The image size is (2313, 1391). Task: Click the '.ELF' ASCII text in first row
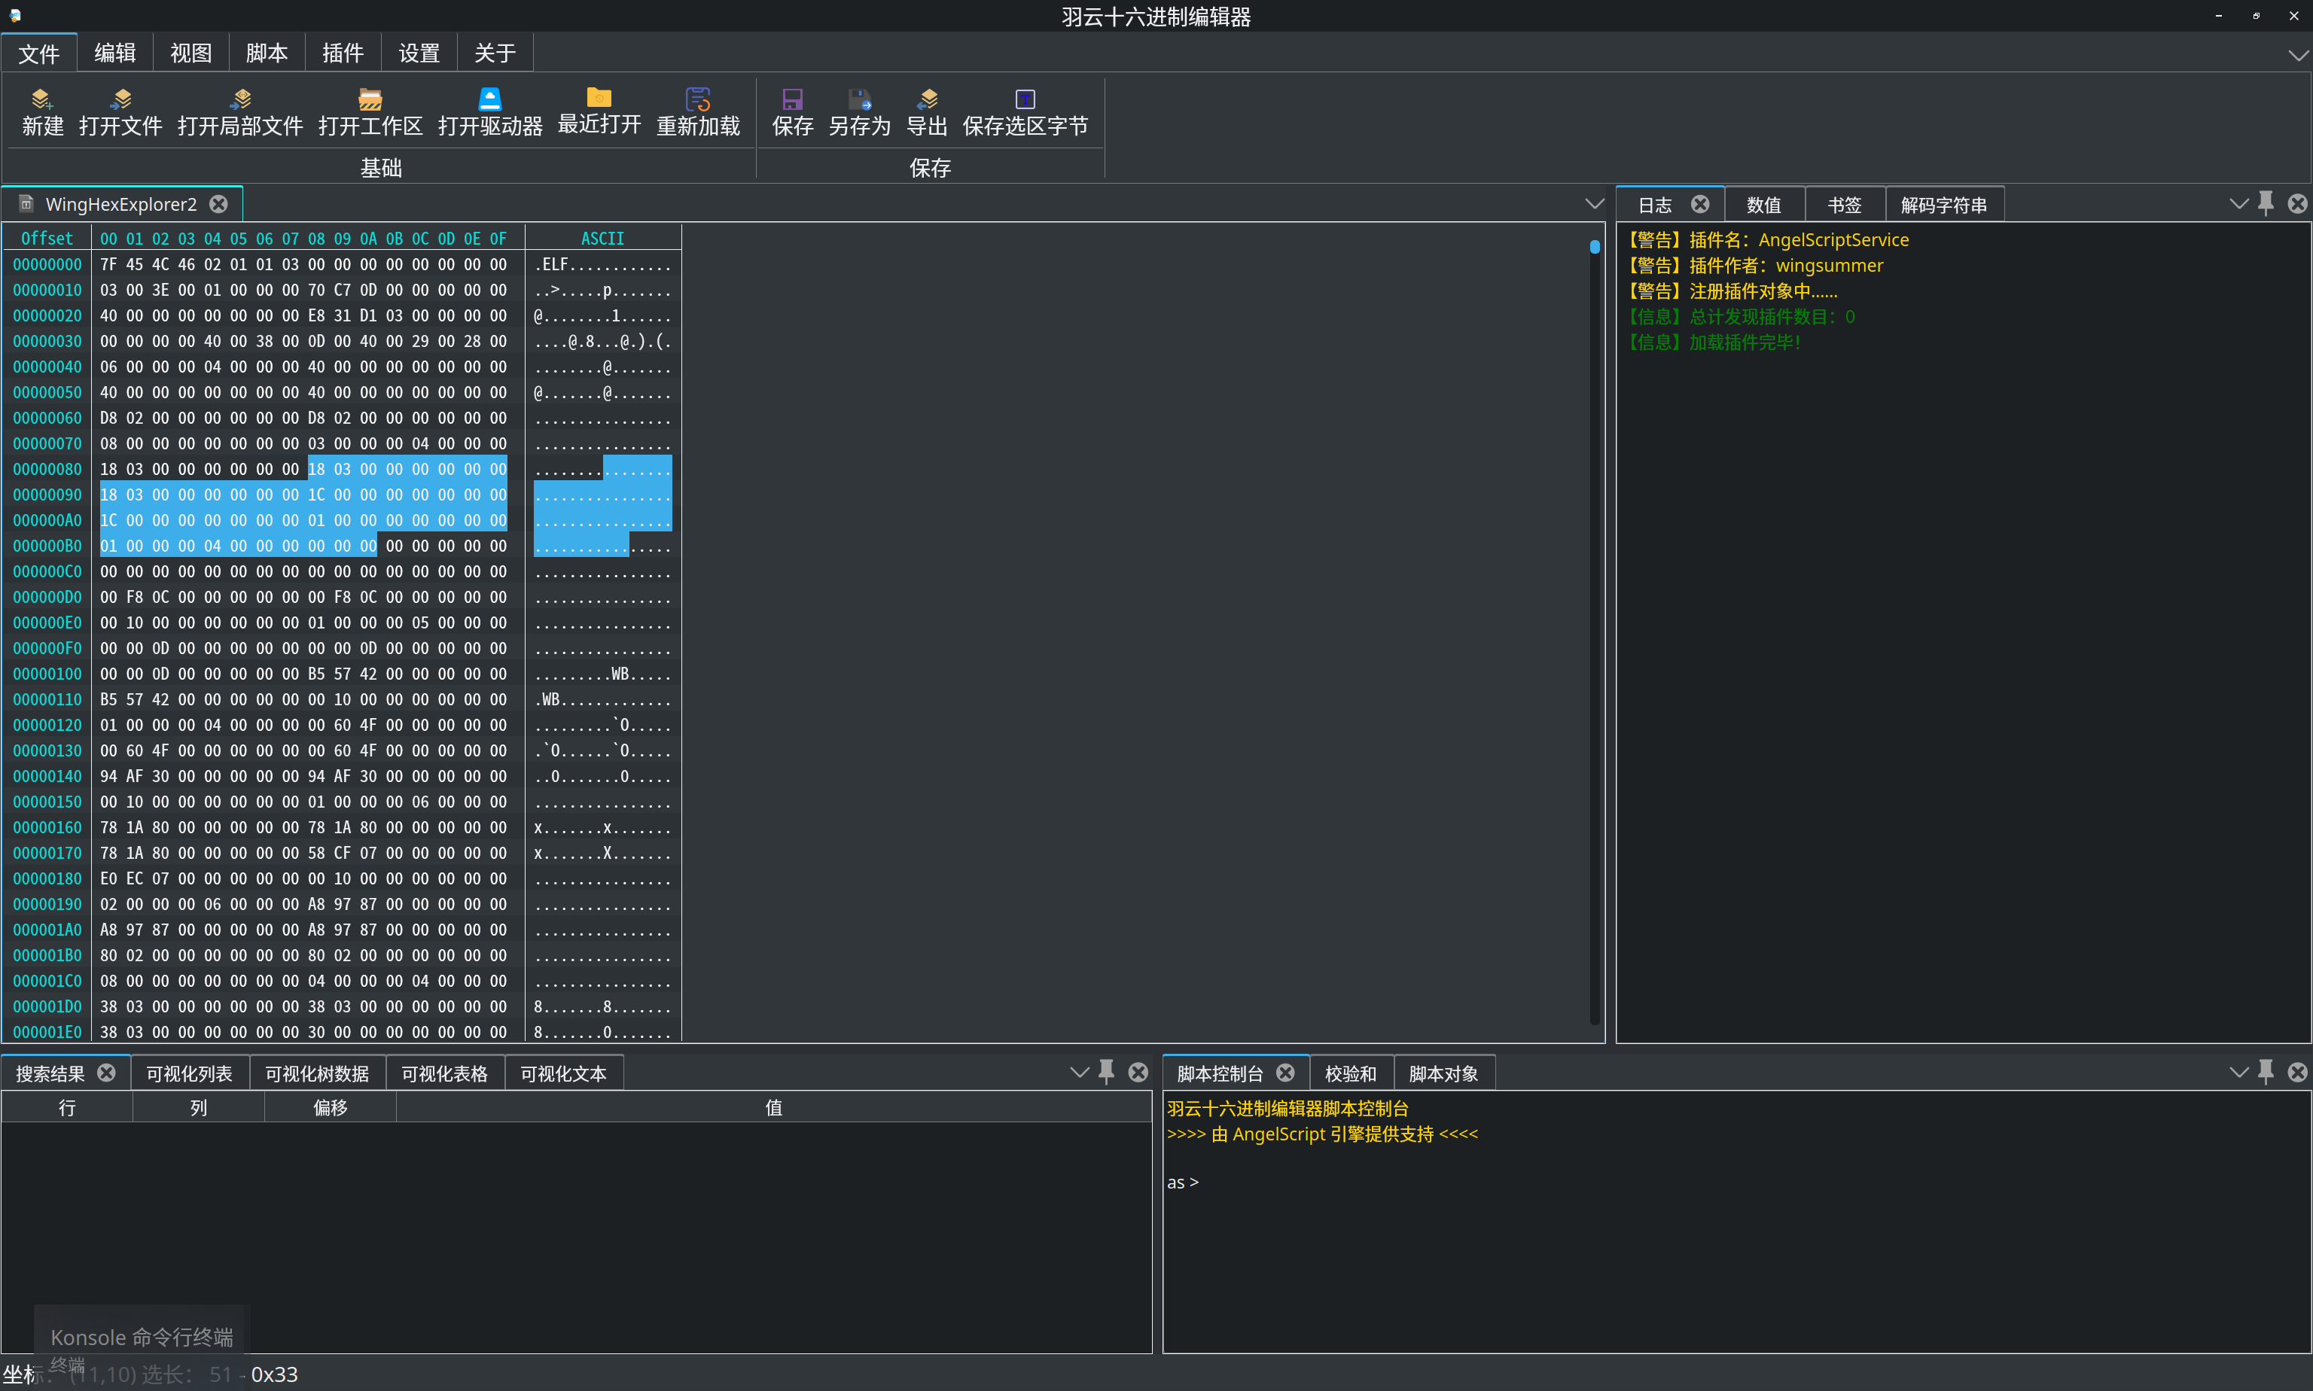[550, 265]
